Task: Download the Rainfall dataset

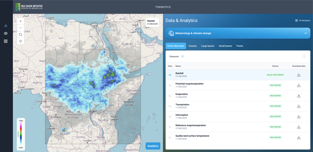Action: (299, 75)
